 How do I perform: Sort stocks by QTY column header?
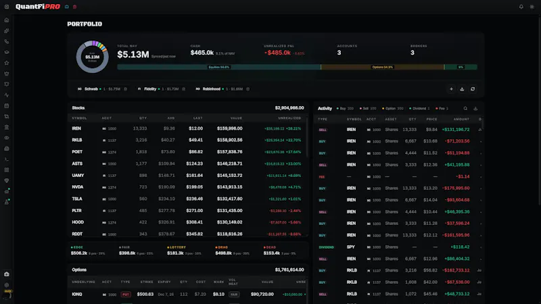pyautogui.click(x=143, y=118)
